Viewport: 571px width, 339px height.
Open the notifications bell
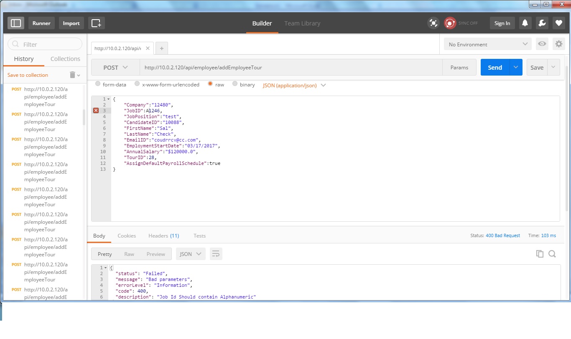tap(525, 23)
